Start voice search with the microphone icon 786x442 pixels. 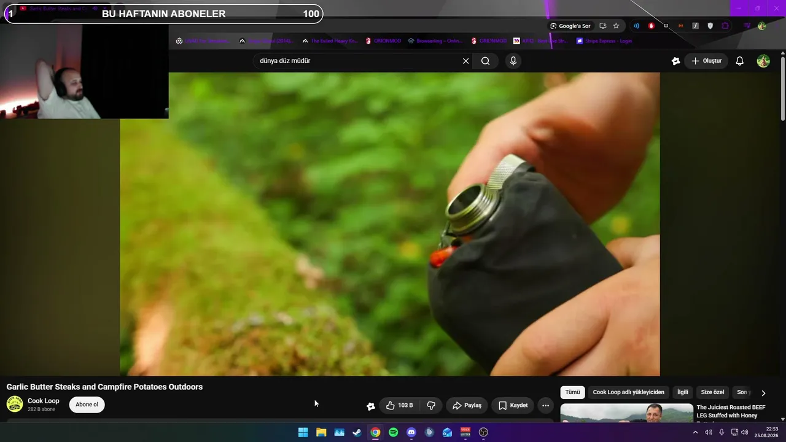tap(513, 61)
